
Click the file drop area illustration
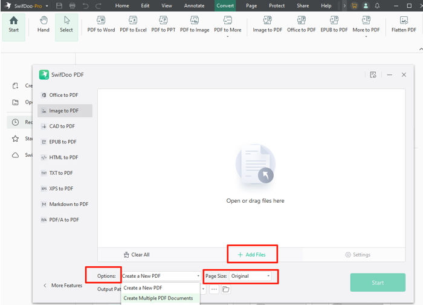coord(255,164)
